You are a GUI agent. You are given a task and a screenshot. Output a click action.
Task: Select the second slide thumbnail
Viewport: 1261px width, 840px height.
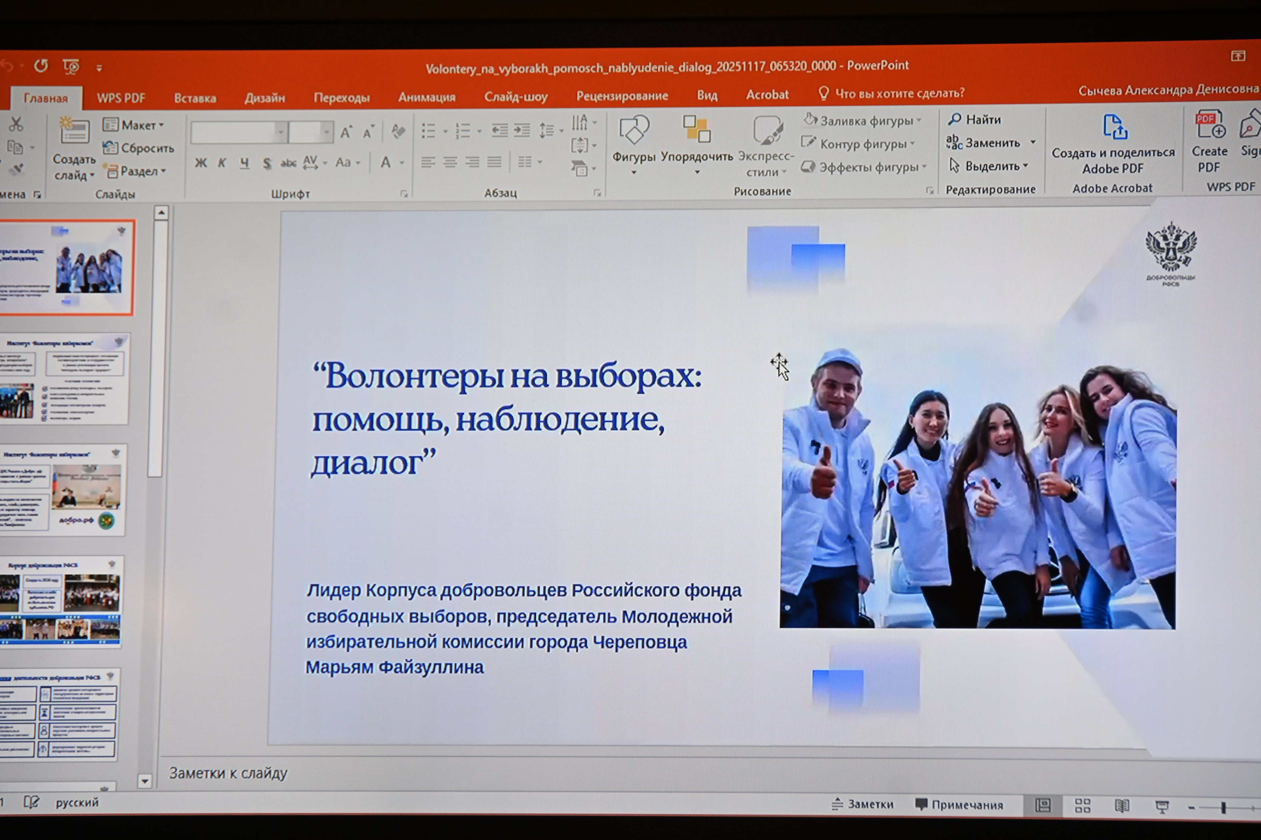(64, 379)
